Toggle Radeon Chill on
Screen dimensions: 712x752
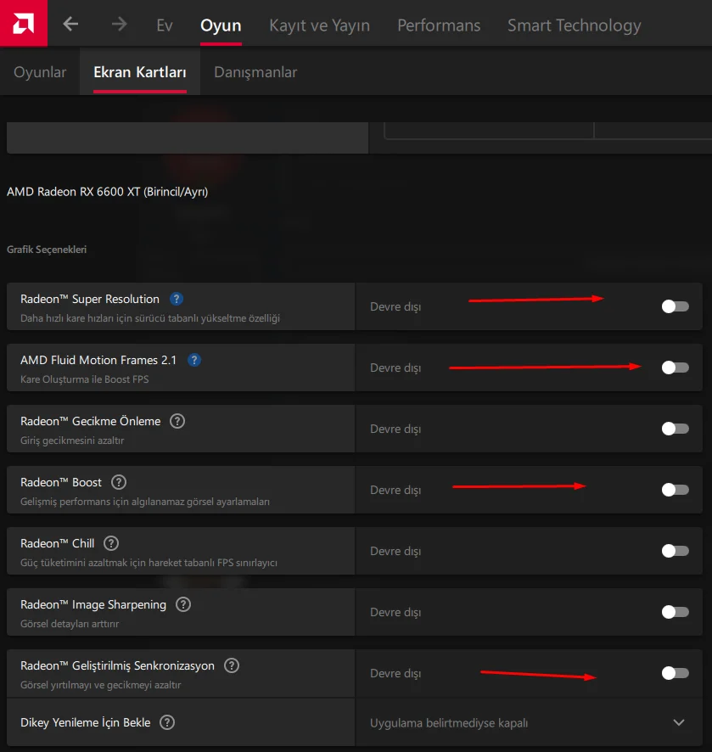(x=675, y=551)
